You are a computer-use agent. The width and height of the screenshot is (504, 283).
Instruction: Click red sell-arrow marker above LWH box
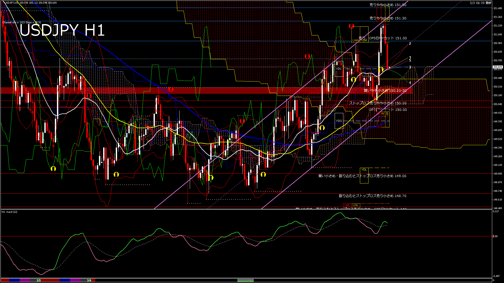(351, 26)
